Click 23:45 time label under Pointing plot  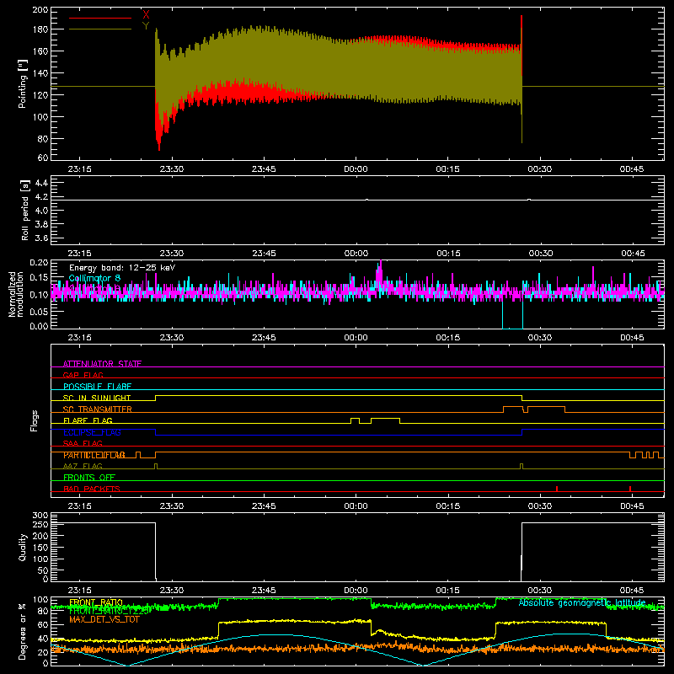[x=264, y=169]
